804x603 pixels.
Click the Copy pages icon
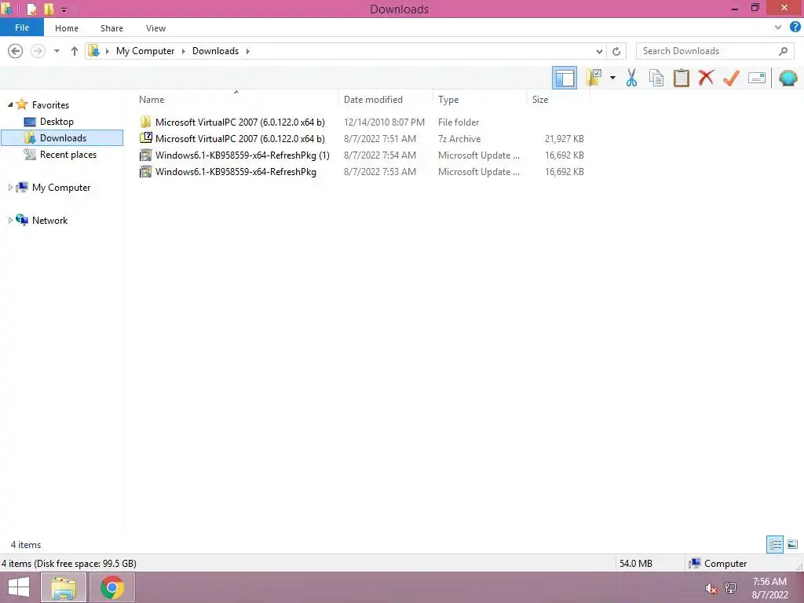(656, 78)
